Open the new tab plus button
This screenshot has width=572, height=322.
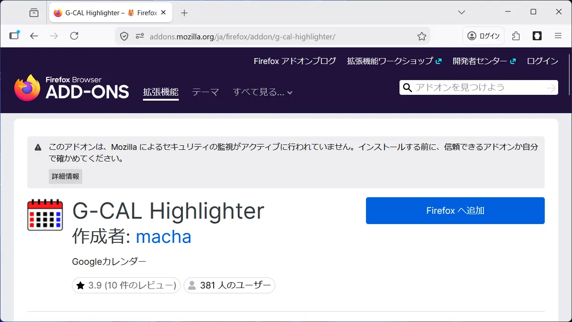click(x=184, y=13)
